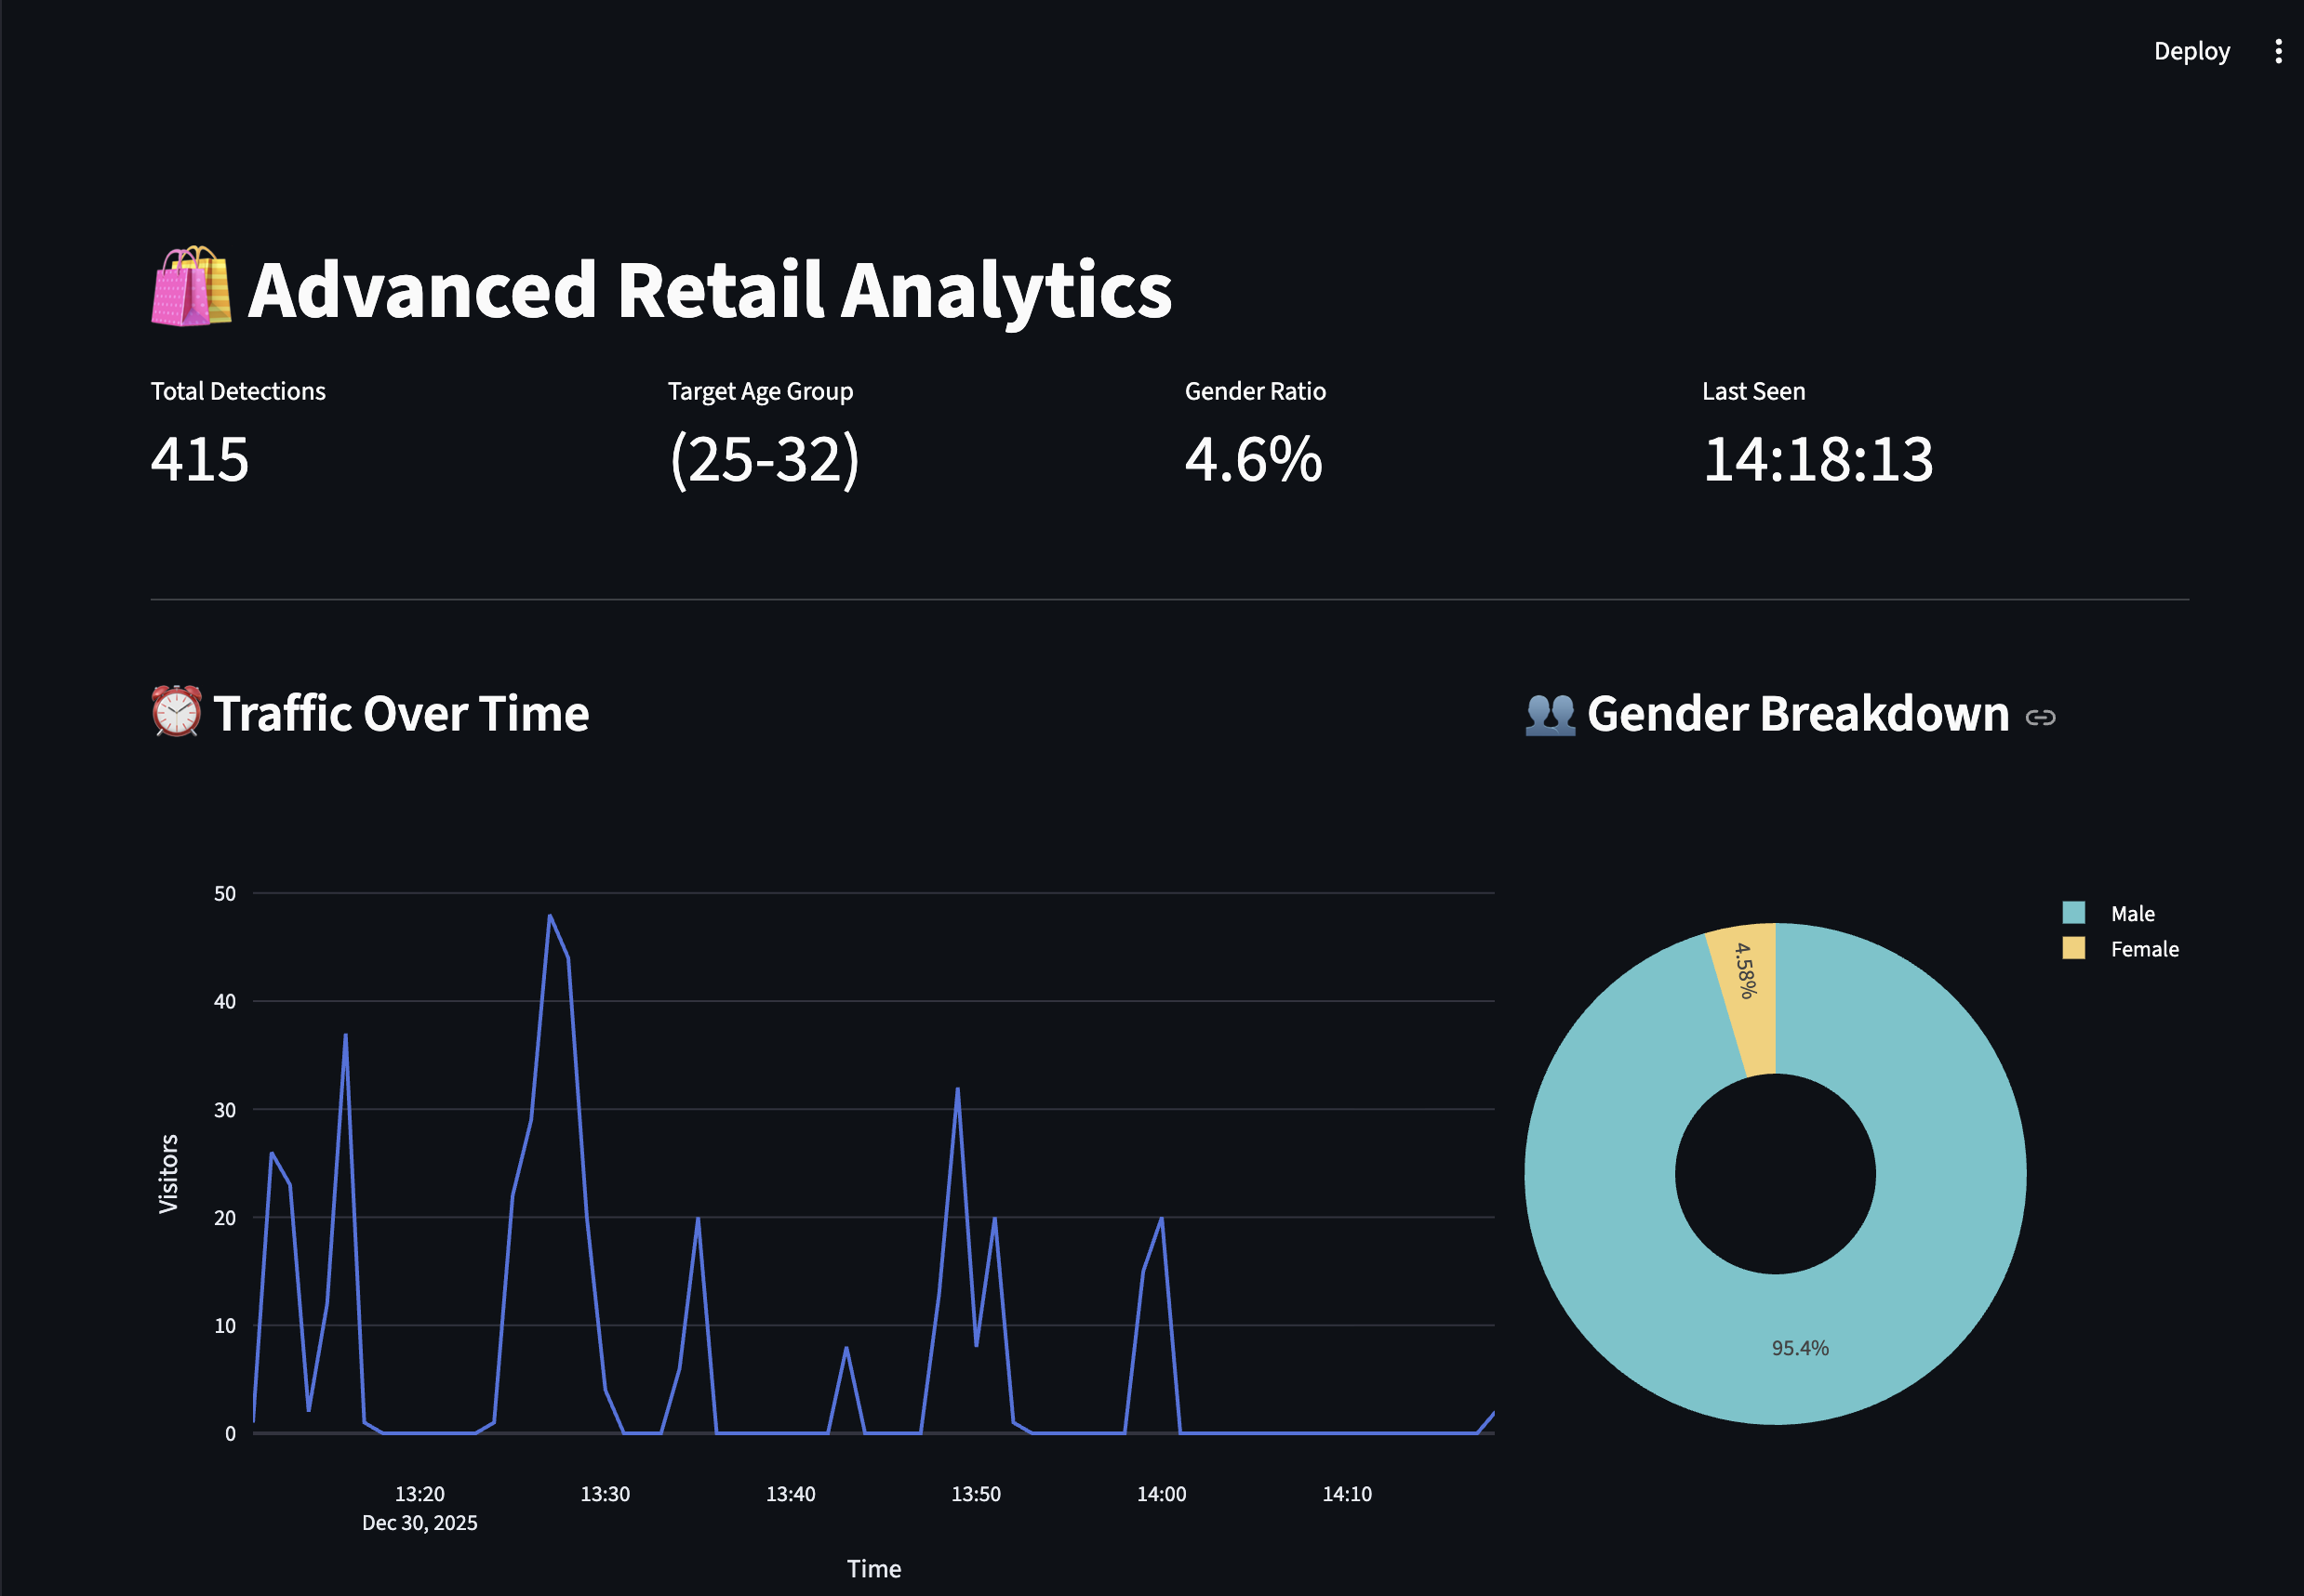Click the Last Seen 14:18:13 value
Screen dimensions: 2304x1596
tap(1817, 459)
